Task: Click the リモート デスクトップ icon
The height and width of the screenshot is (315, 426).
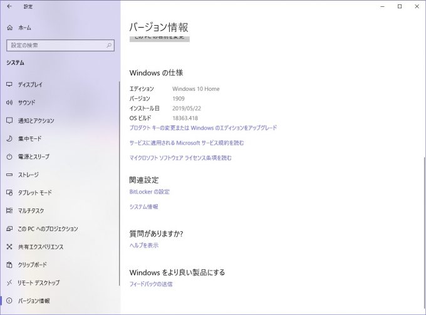Action: coord(9,282)
